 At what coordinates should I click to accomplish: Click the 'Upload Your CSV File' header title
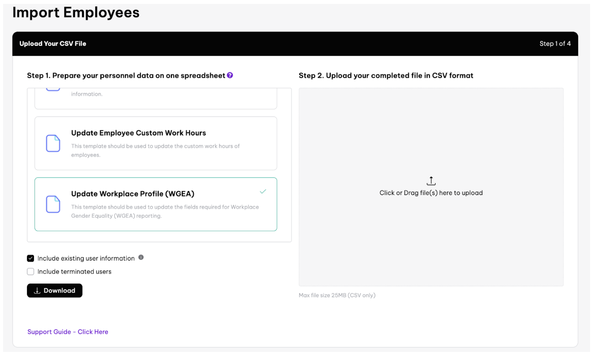point(53,44)
